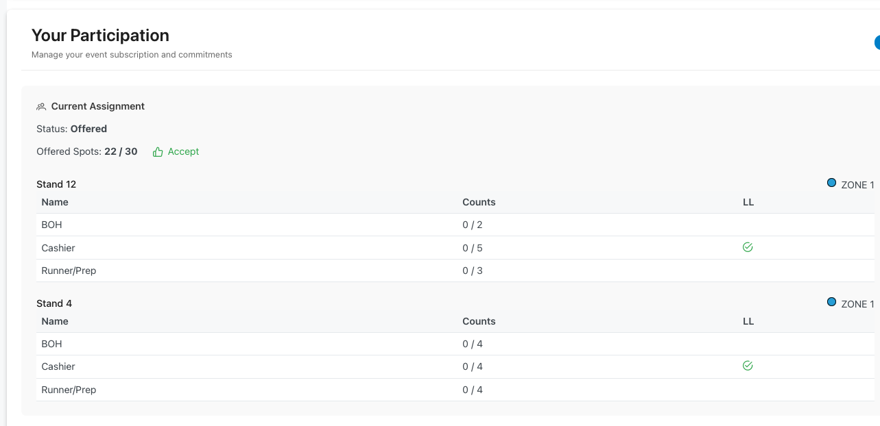This screenshot has height=426, width=880.
Task: Select the BOH row under Stand 12
Action: [x=51, y=225]
